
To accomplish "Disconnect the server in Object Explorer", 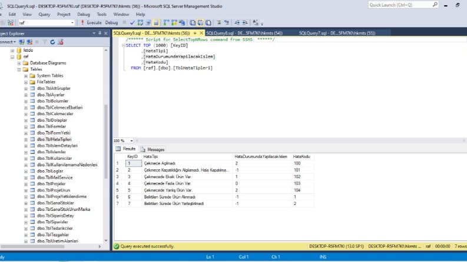I will (29, 42).
